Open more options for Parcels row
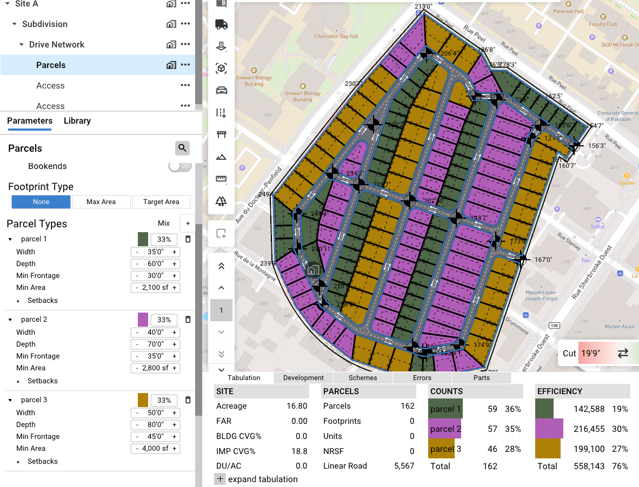The width and height of the screenshot is (639, 487). click(x=185, y=65)
